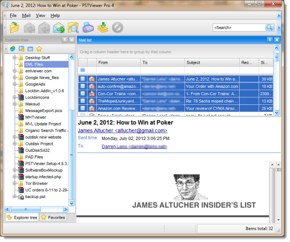Pin the Mail list panel
The height and width of the screenshot is (242, 290).
point(270,40)
